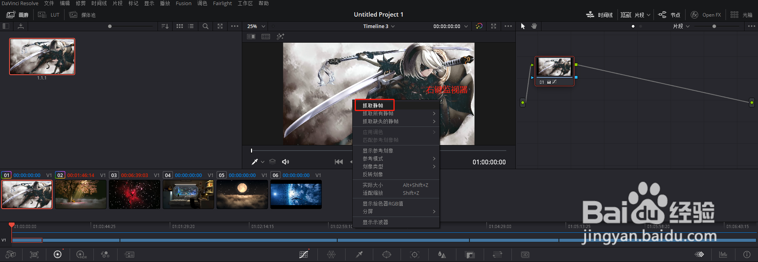758x262 pixels.
Task: Expand the 抓取缺失的静帧 submenu
Action: 396,121
